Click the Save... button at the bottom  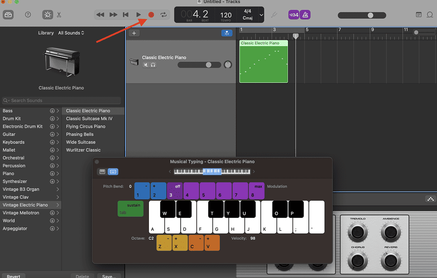pyautogui.click(x=109, y=276)
